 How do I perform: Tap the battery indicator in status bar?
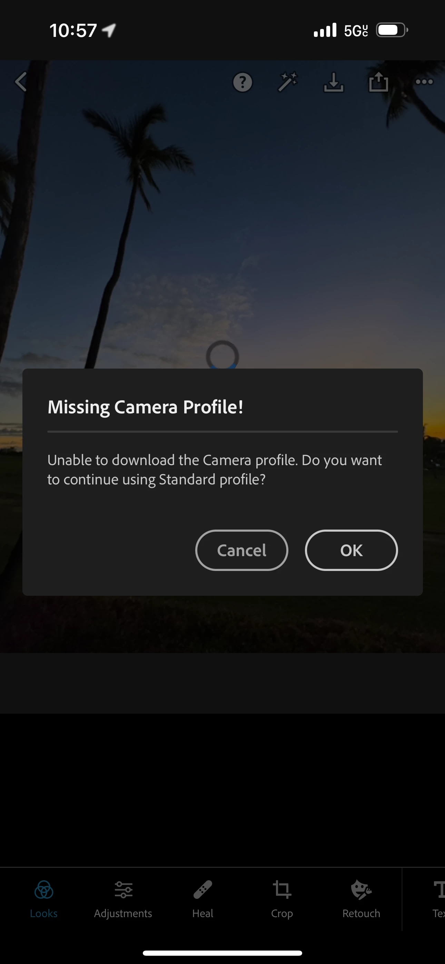[x=392, y=30]
